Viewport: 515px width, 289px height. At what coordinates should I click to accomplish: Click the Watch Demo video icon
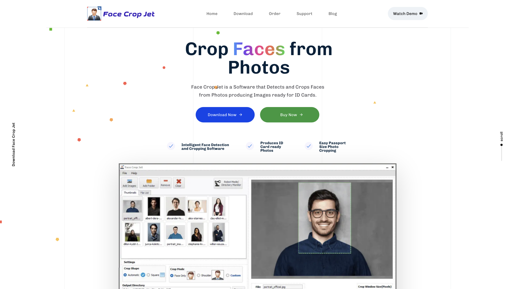coord(421,13)
